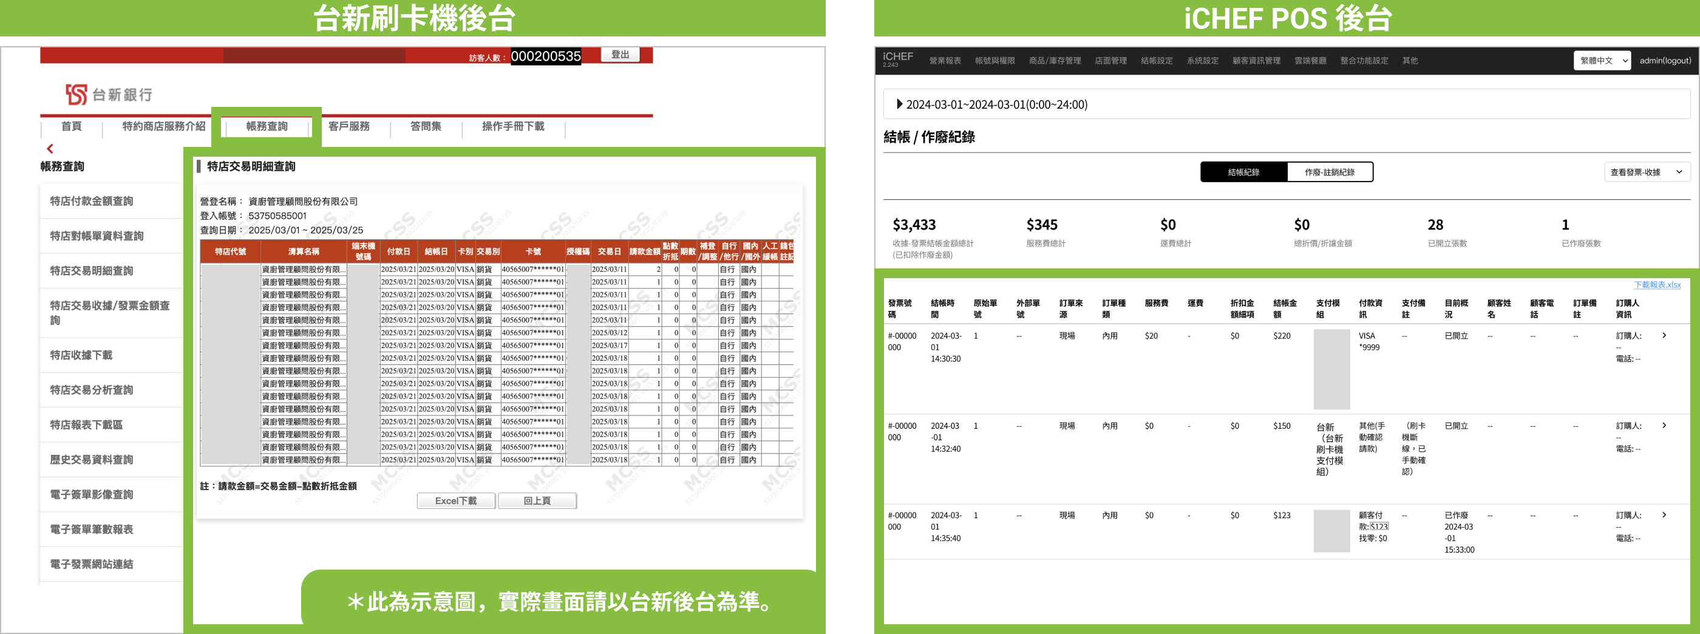Image resolution: width=1700 pixels, height=634 pixels.
Task: Click the 登出 button
Action: tap(620, 55)
